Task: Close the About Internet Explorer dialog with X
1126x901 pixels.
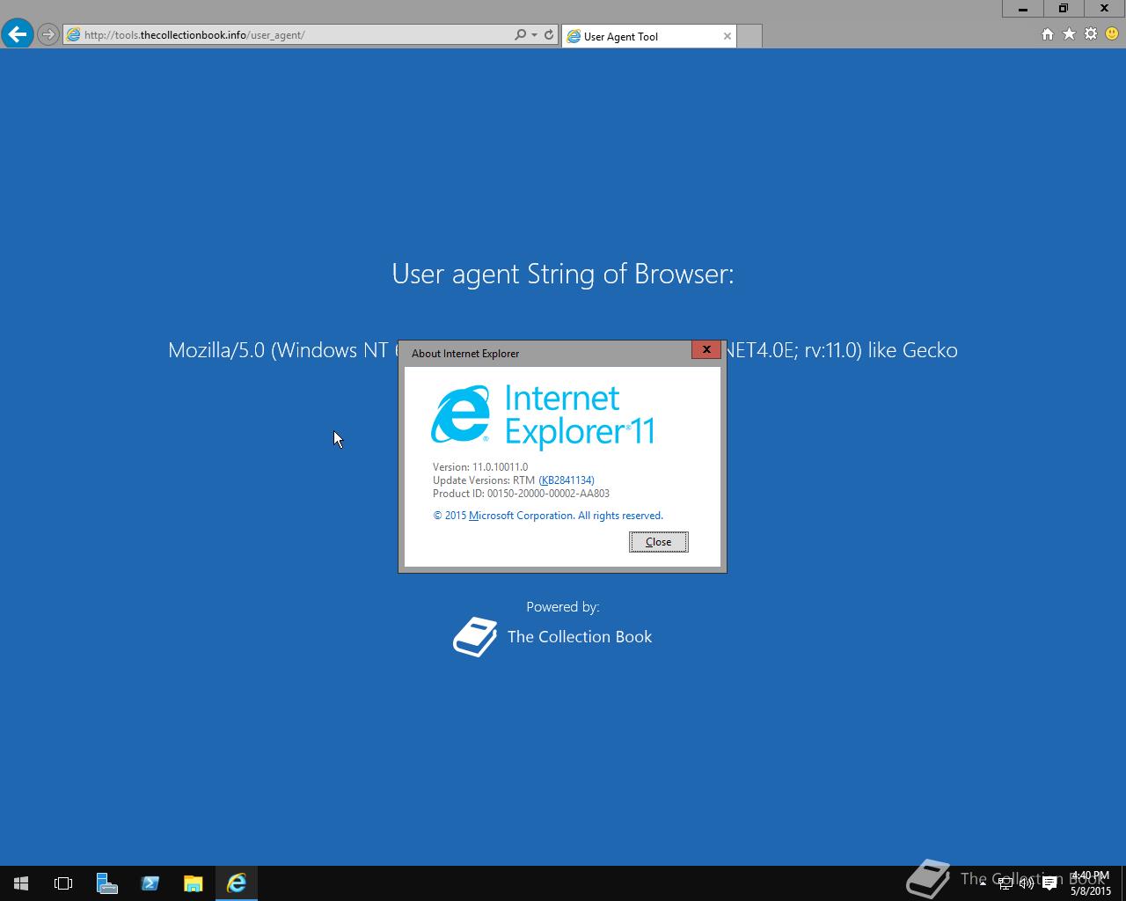Action: pyautogui.click(x=706, y=349)
